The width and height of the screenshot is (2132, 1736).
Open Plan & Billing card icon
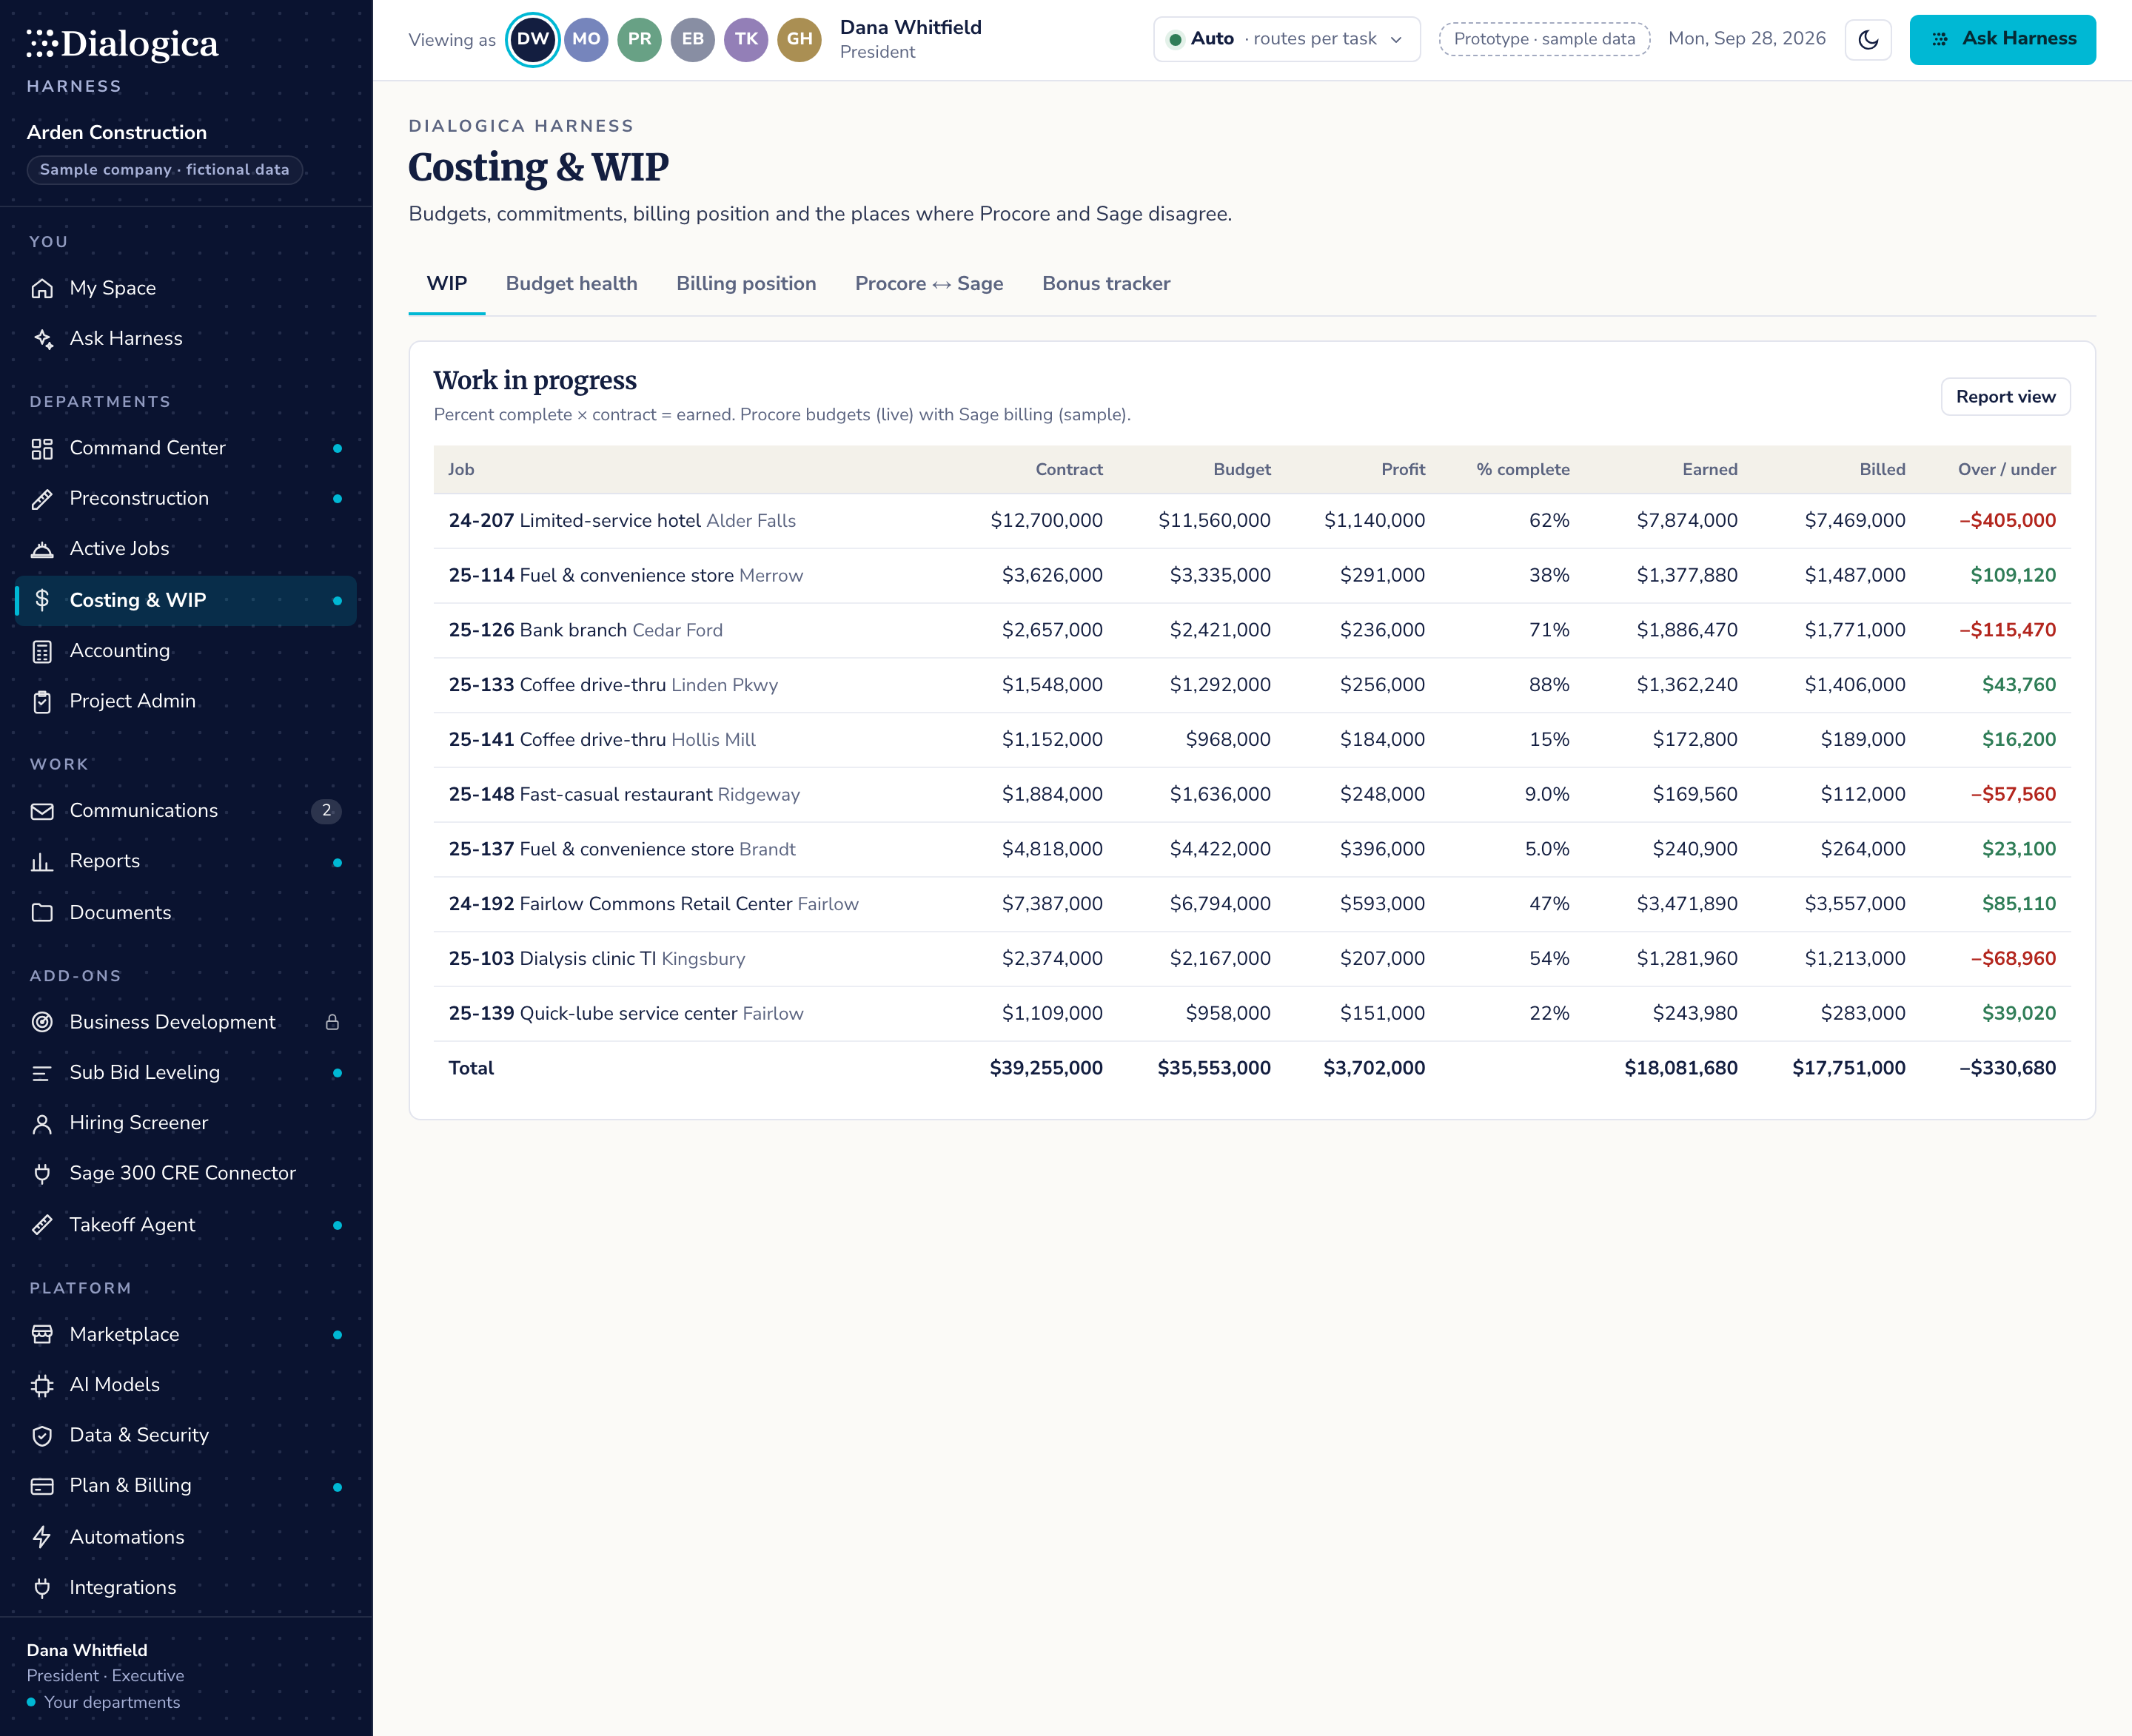click(x=42, y=1487)
